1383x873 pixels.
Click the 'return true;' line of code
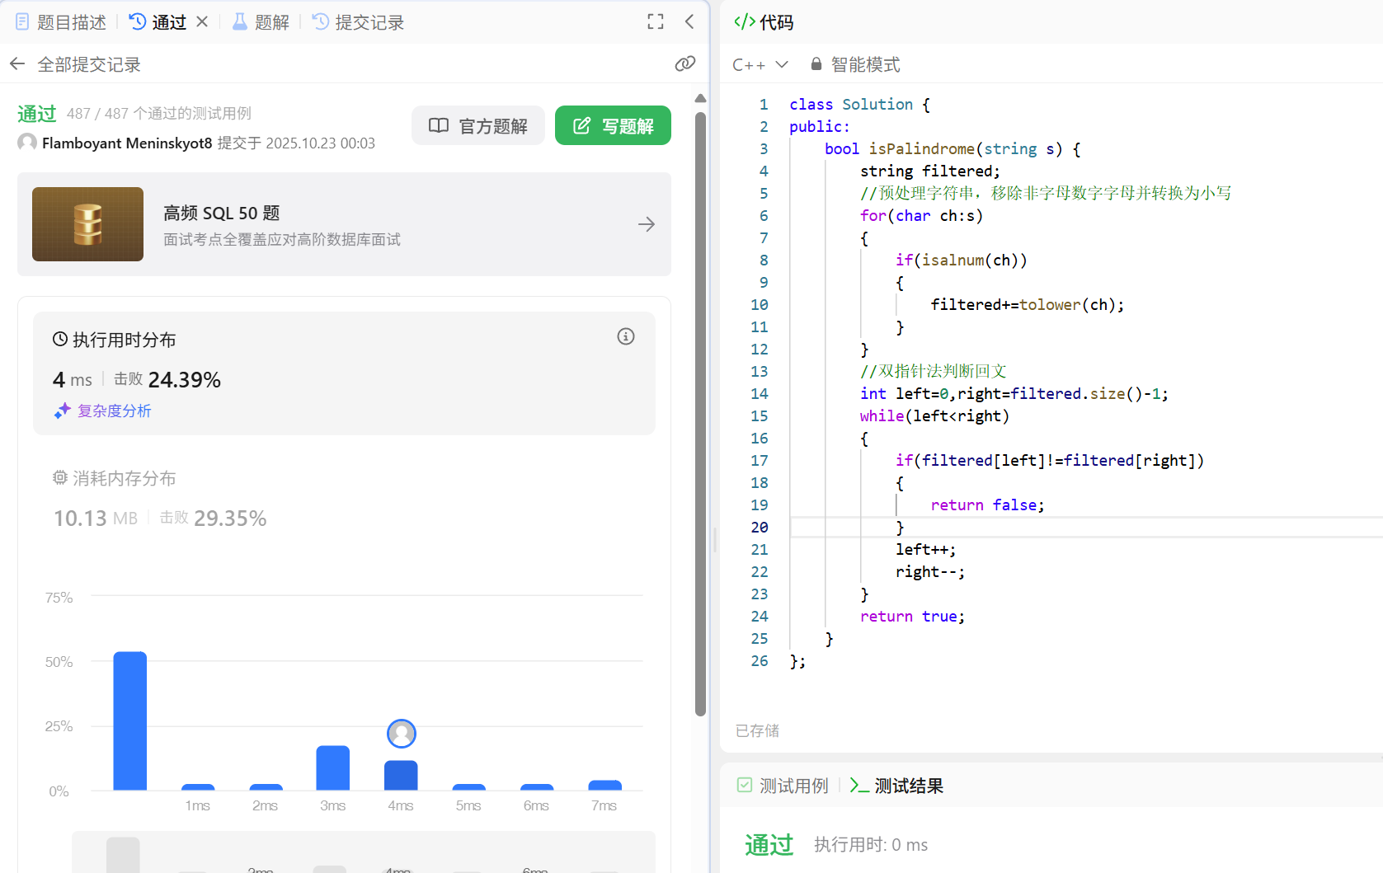(x=912, y=617)
